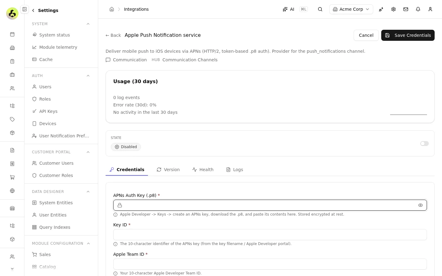The height and width of the screenshot is (276, 442).
Task: Focus the Key ID input field
Action: pos(270,235)
